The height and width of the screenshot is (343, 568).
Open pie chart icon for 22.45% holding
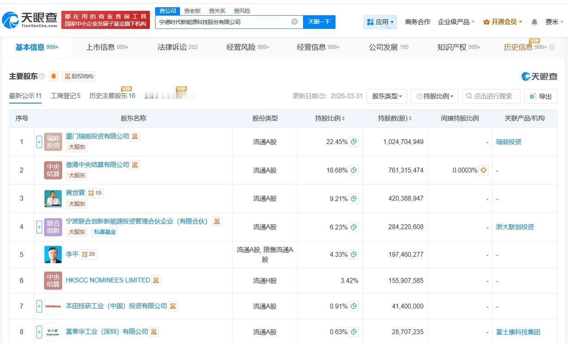point(354,142)
